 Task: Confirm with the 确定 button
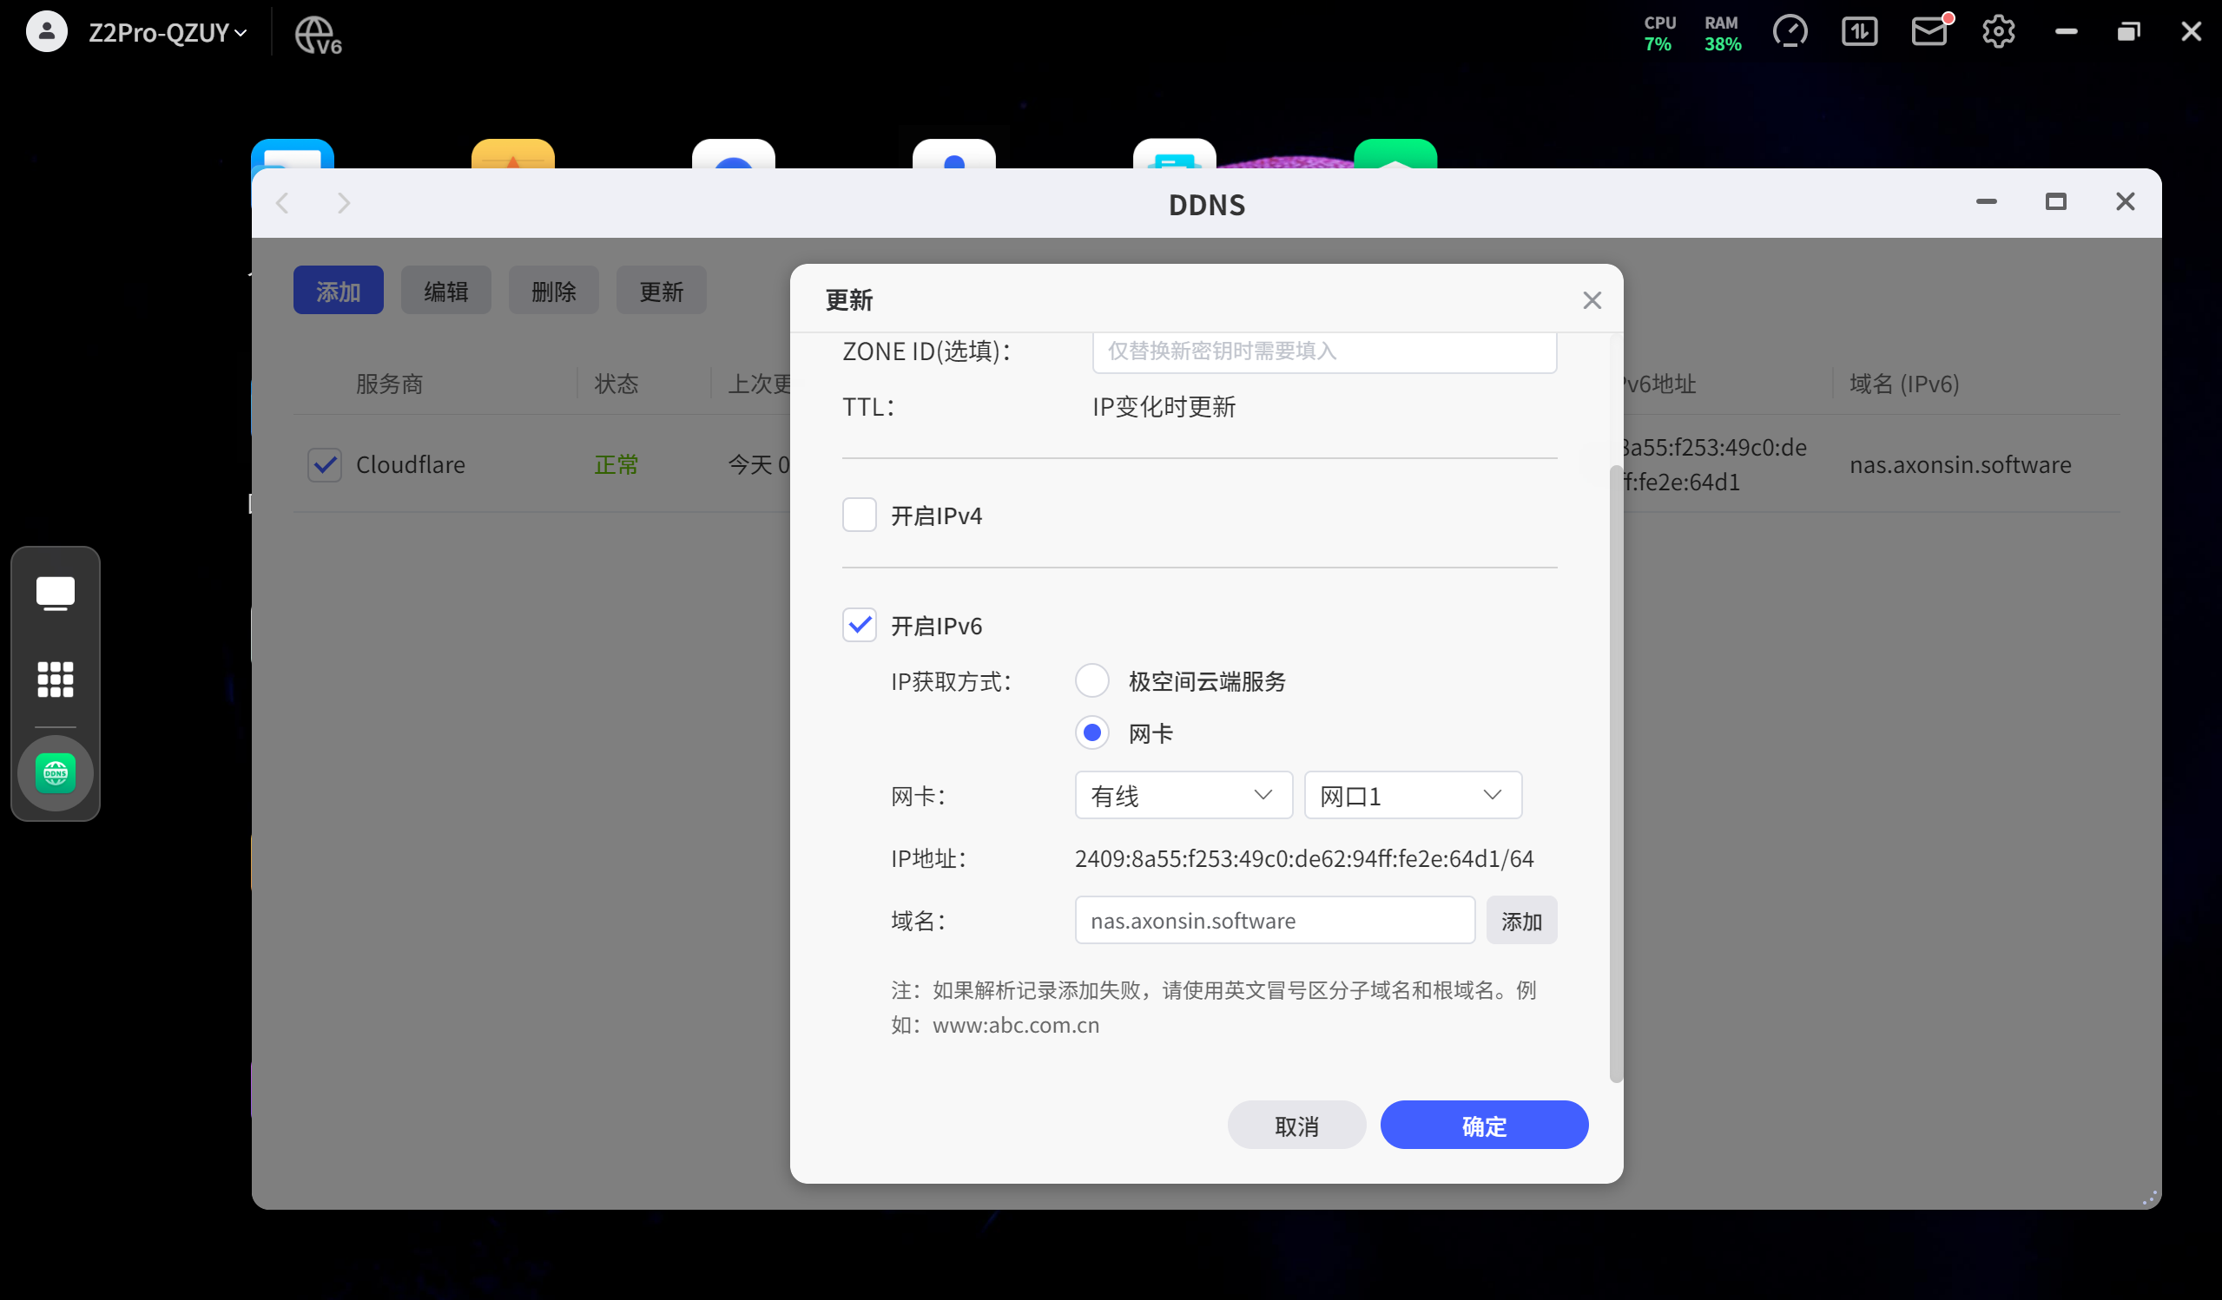[1484, 1126]
